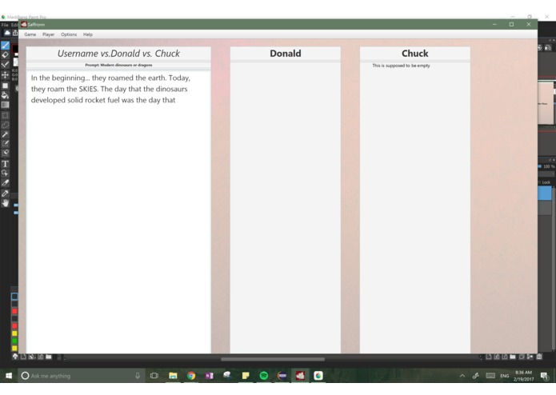The image size is (556, 395).
Task: Select the Bucket fill tool in MediBang
Action: pos(5,95)
